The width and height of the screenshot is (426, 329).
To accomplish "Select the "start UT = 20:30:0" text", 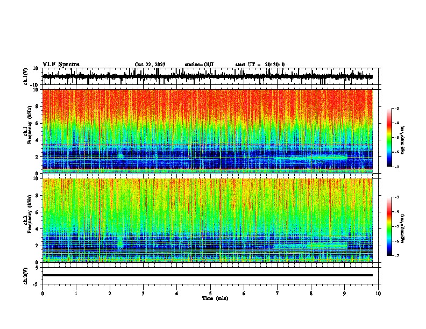I will [260, 65].
